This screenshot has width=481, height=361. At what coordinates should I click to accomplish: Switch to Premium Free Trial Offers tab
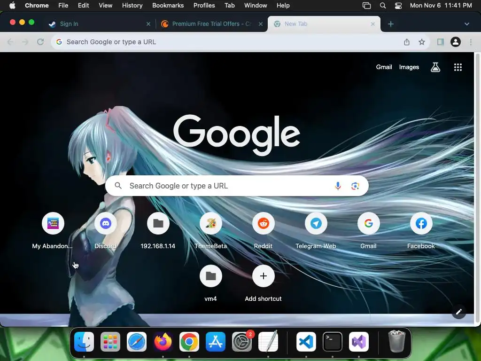click(x=211, y=24)
